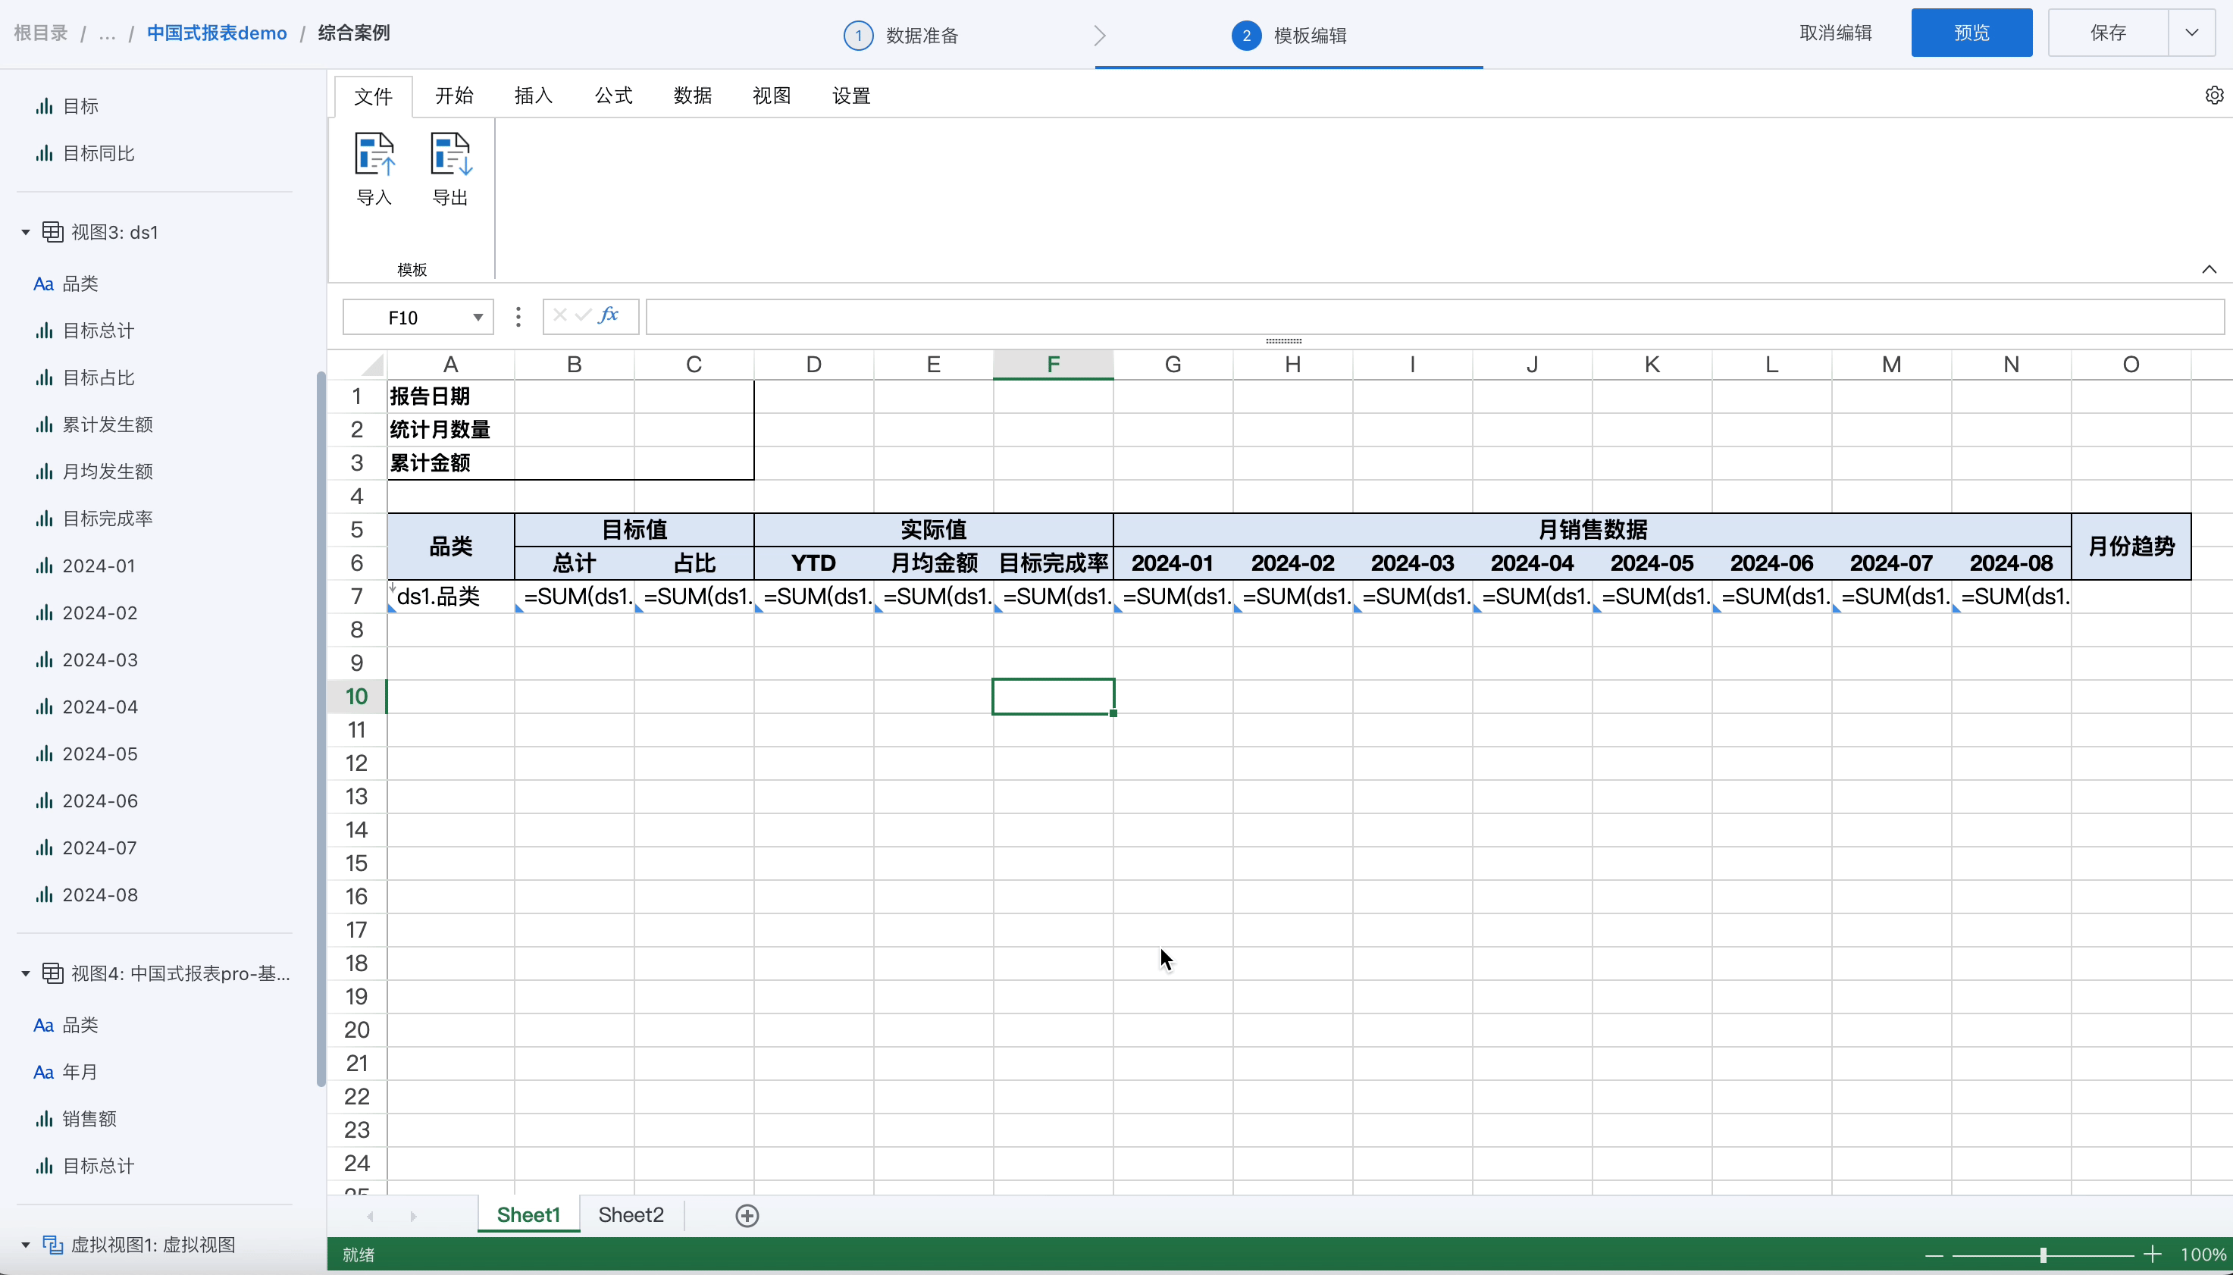
Task: Open the name box dropdown arrow
Action: click(478, 317)
